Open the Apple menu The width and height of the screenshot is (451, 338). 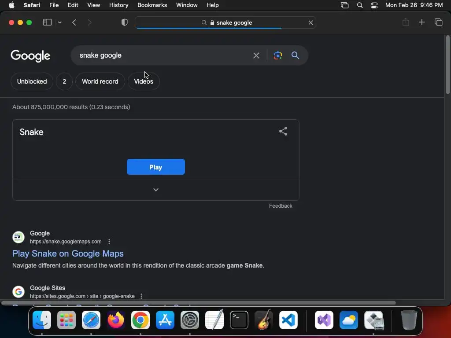pyautogui.click(x=11, y=5)
